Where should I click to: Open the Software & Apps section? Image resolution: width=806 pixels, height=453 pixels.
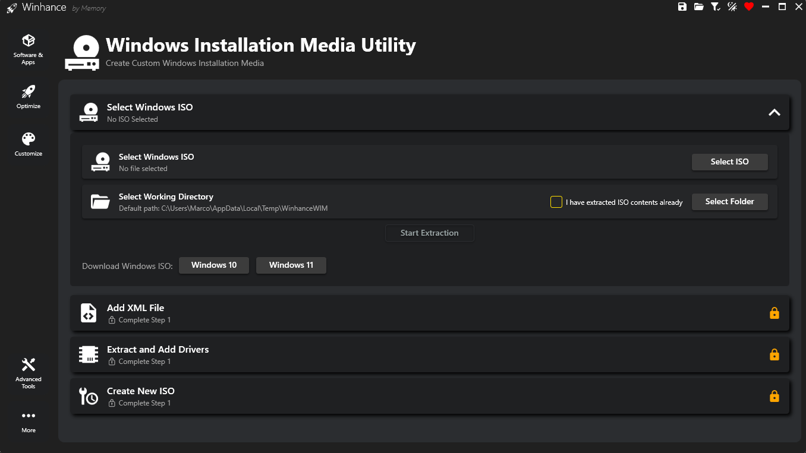tap(29, 49)
